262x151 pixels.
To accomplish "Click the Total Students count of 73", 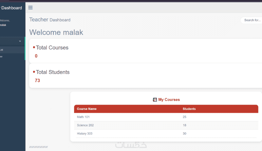I will pyautogui.click(x=37, y=80).
